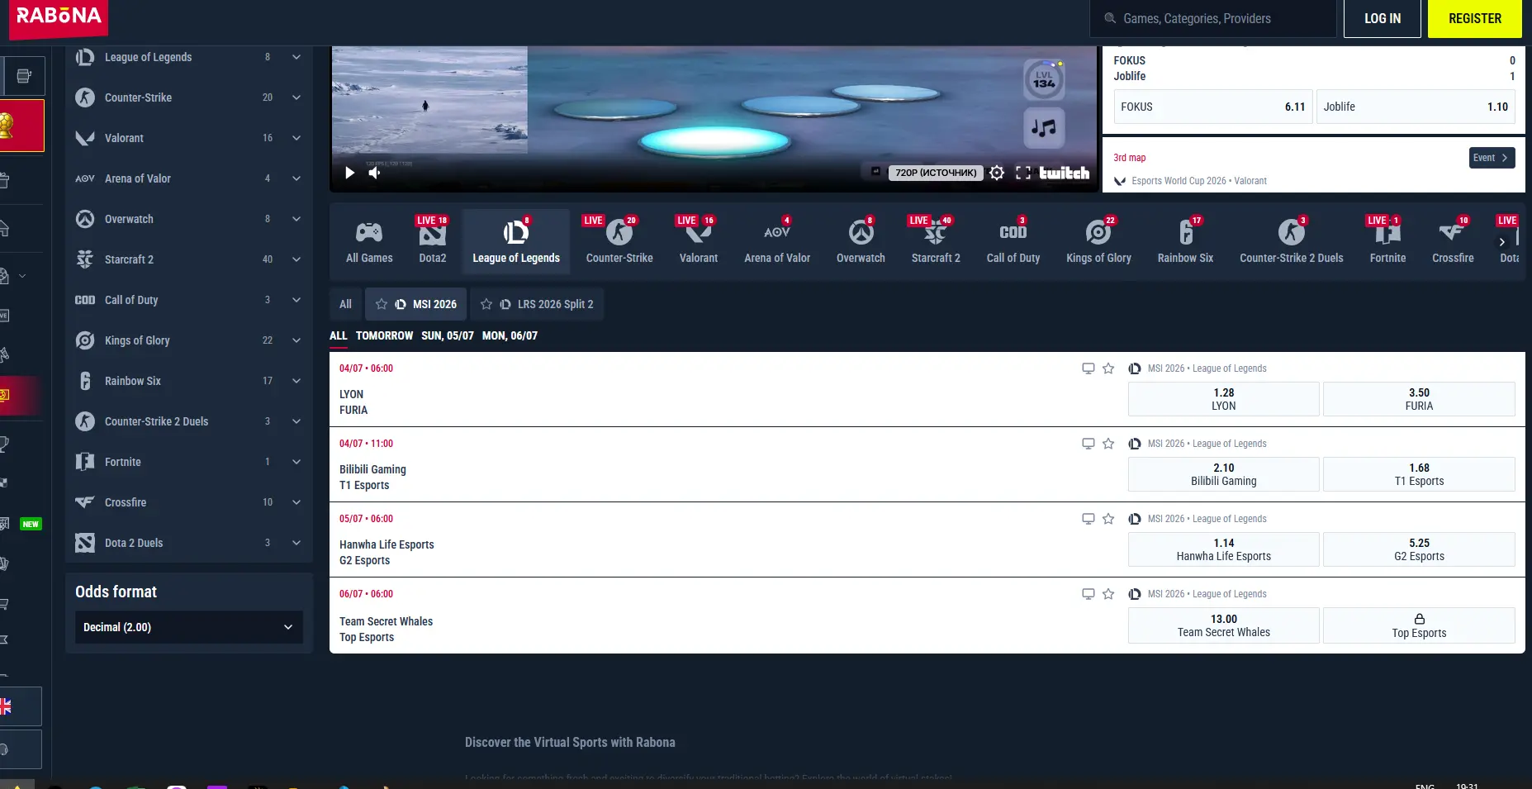
Task: Expand League of Legends in sidebar
Action: [x=296, y=57]
